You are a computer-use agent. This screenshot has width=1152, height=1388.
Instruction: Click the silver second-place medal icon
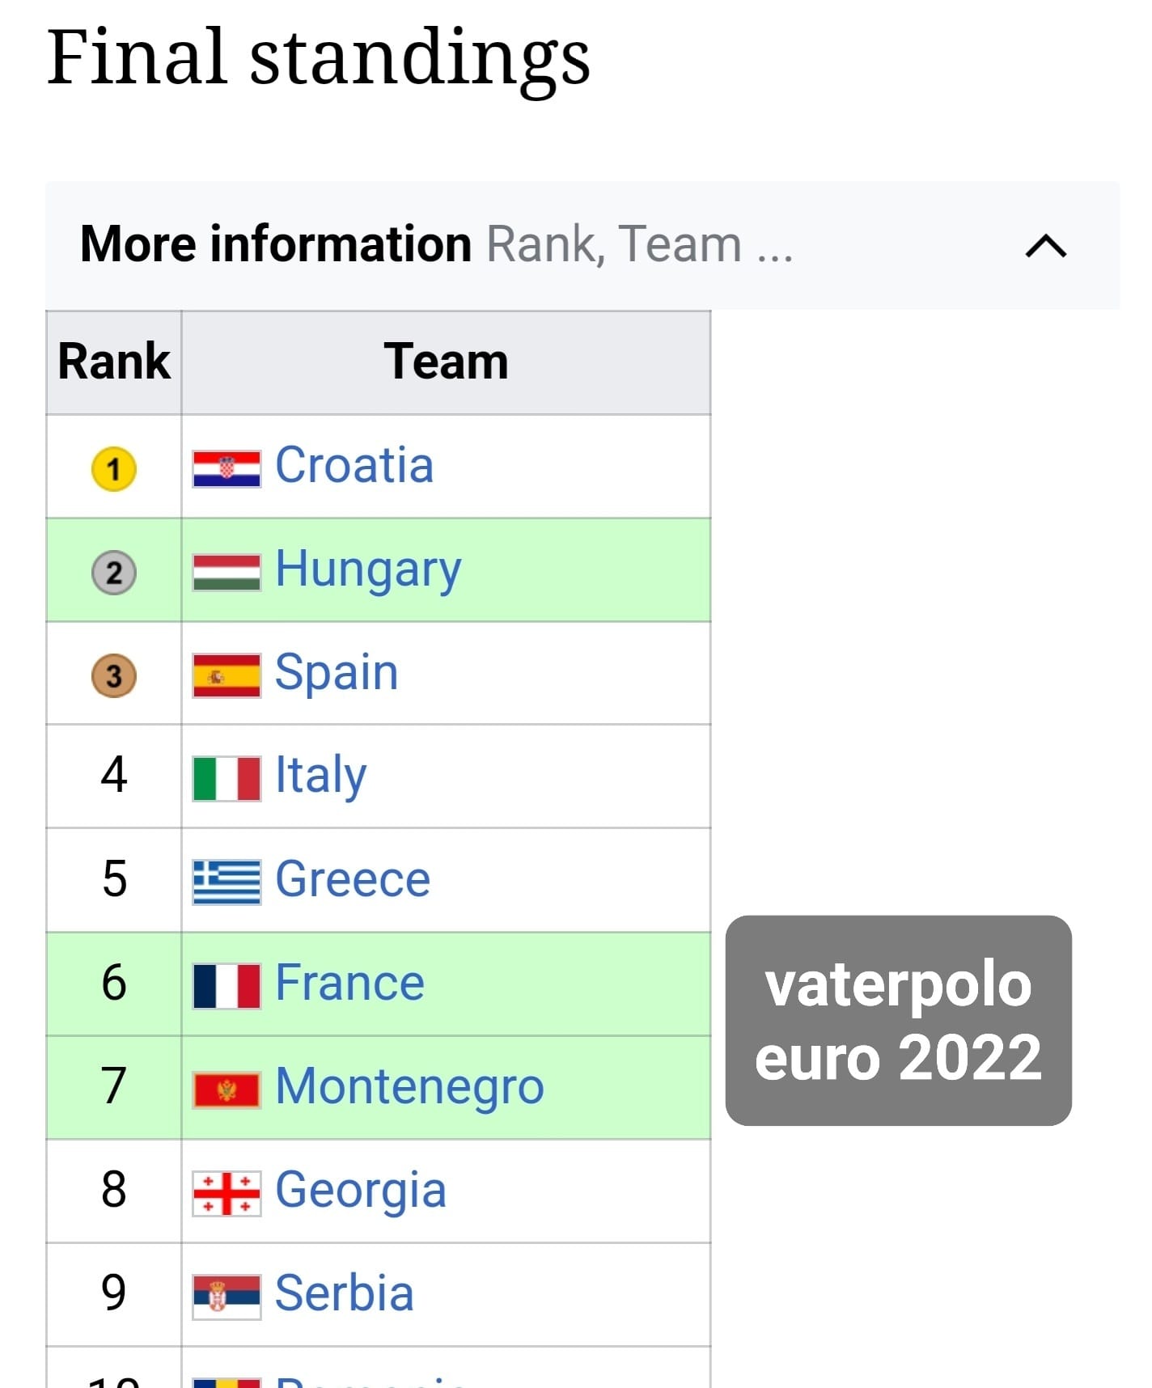[x=114, y=573]
